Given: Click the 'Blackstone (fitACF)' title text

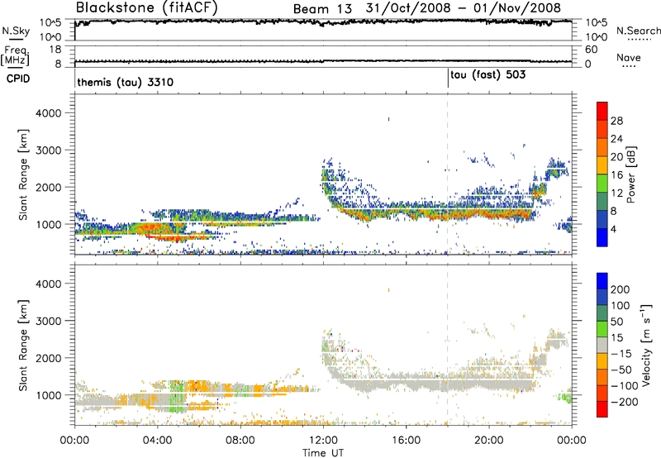Looking at the screenshot, I should point(146,8).
